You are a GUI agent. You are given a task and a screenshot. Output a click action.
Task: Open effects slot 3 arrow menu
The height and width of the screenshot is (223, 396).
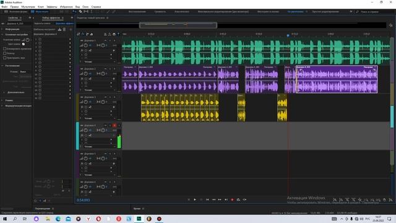pyautogui.click(x=70, y=47)
